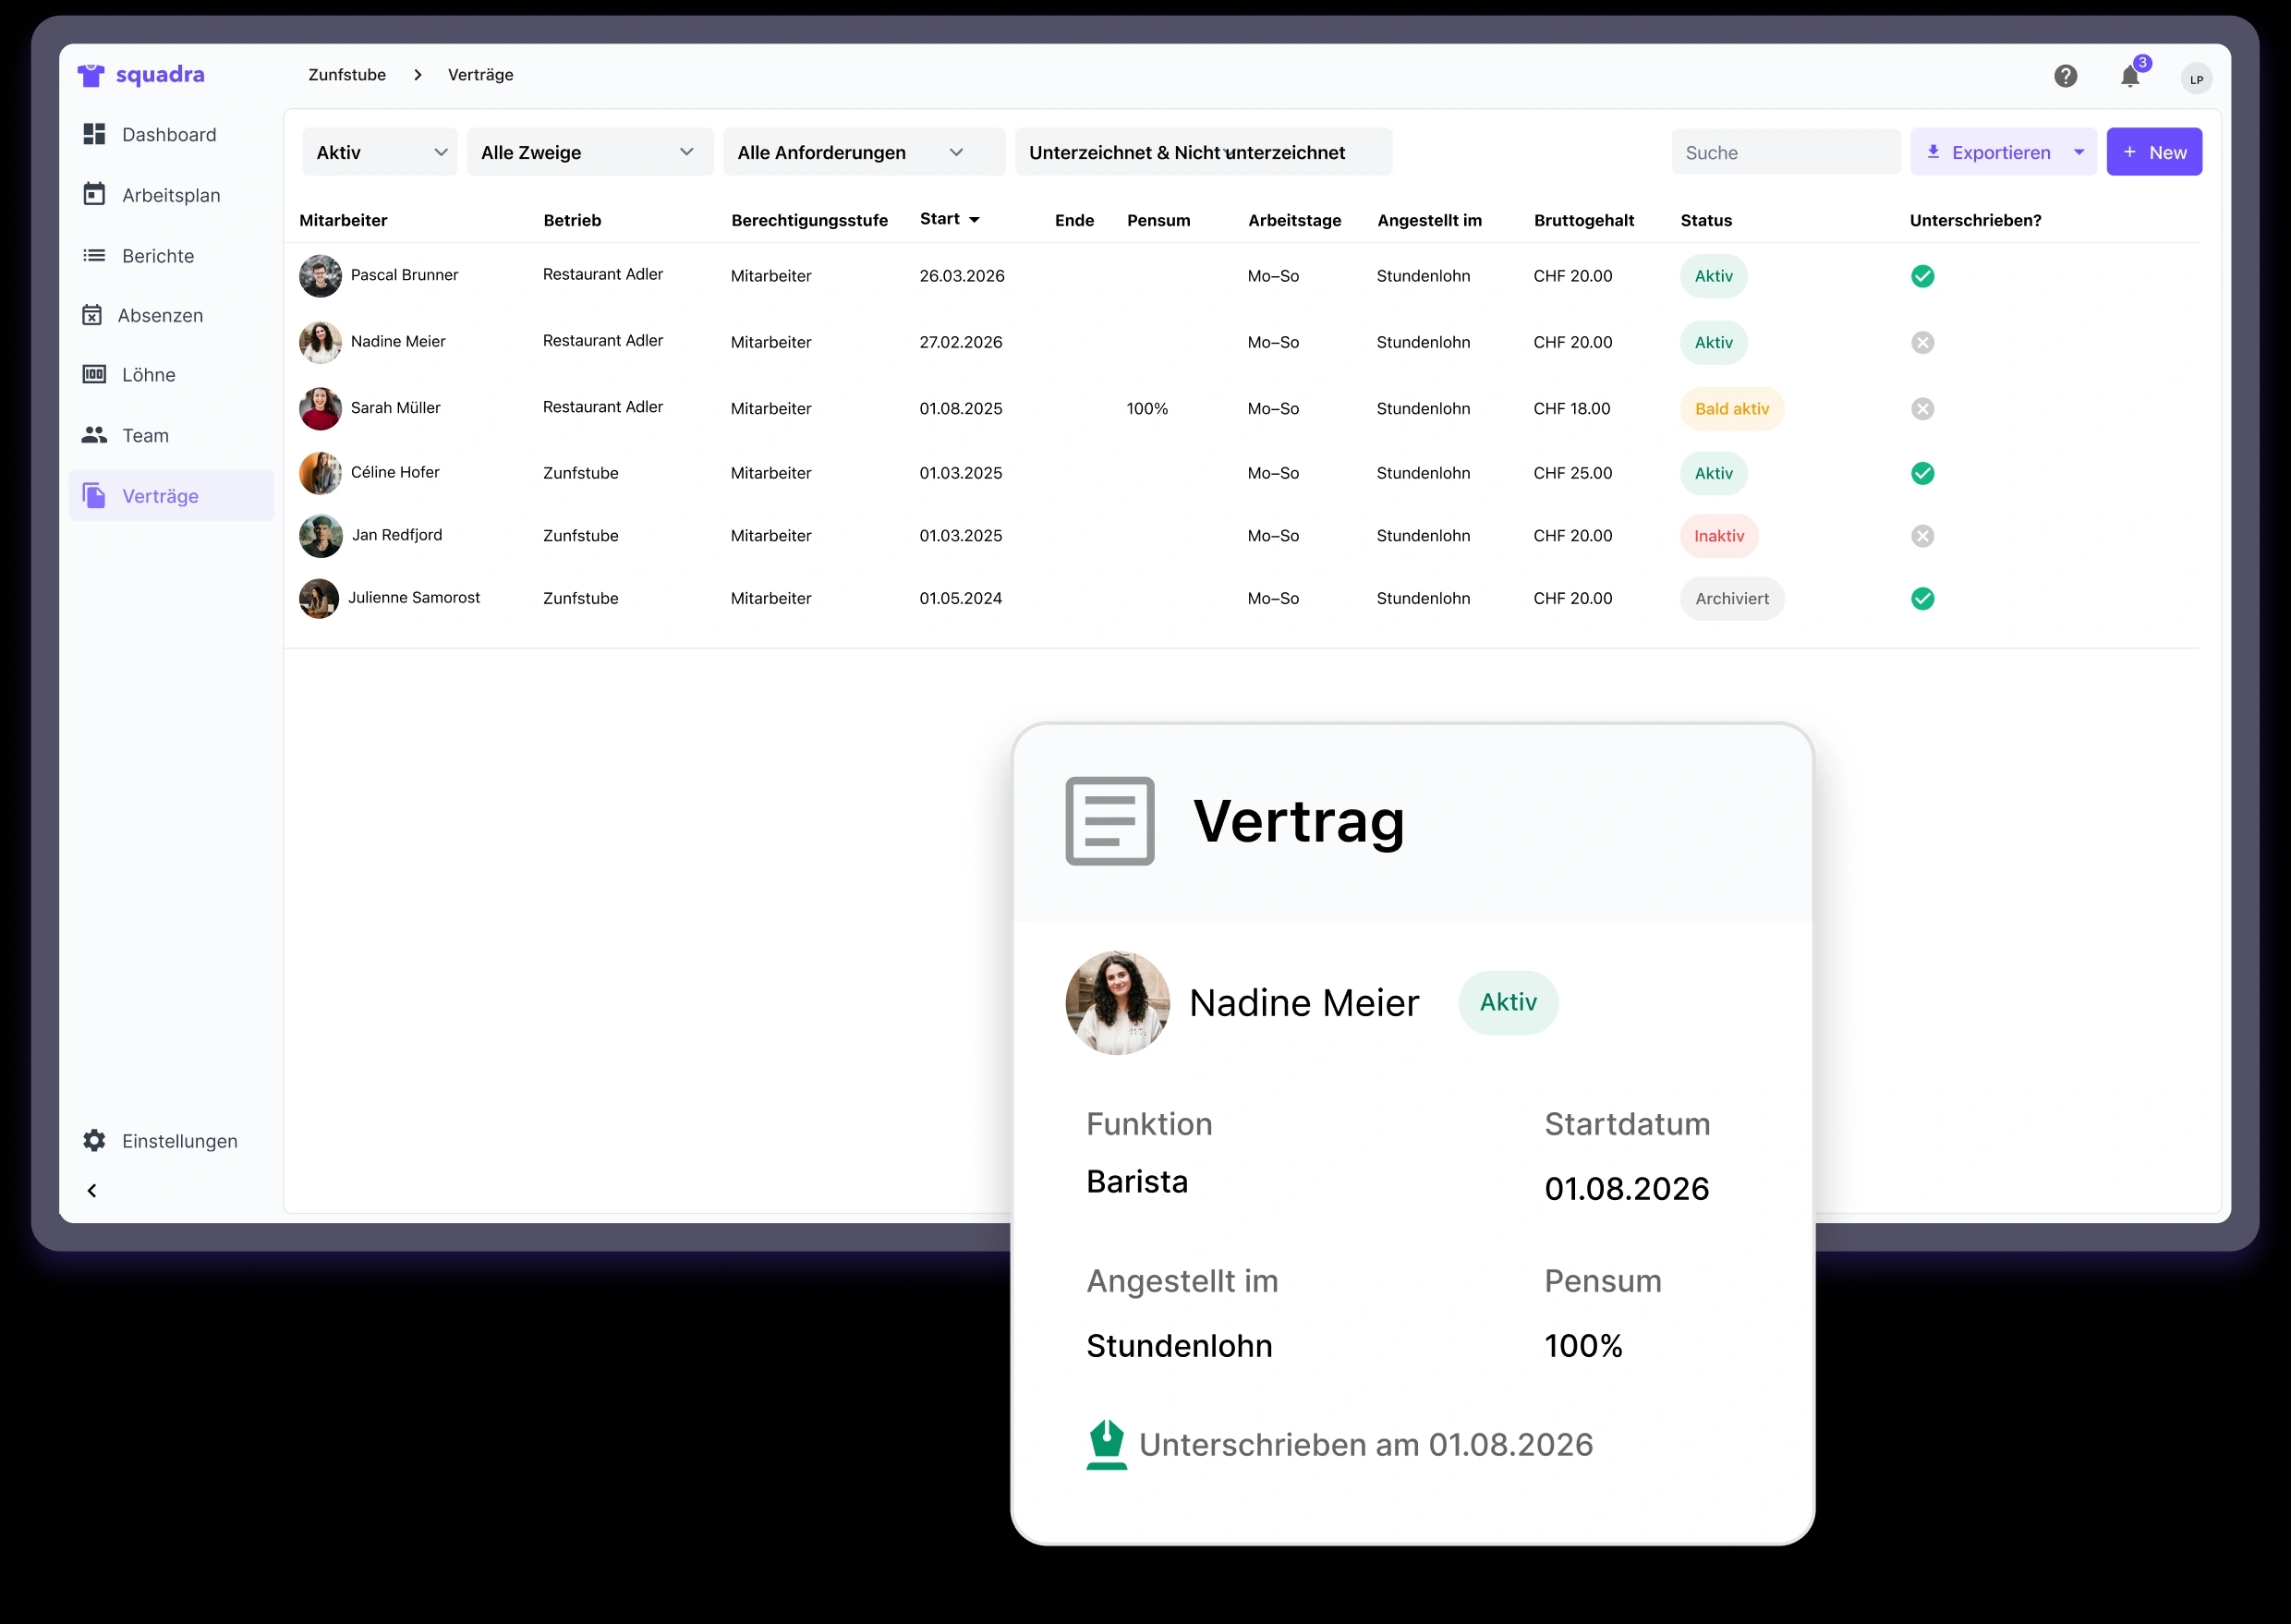Click the Verträge breadcrumb

tap(480, 75)
